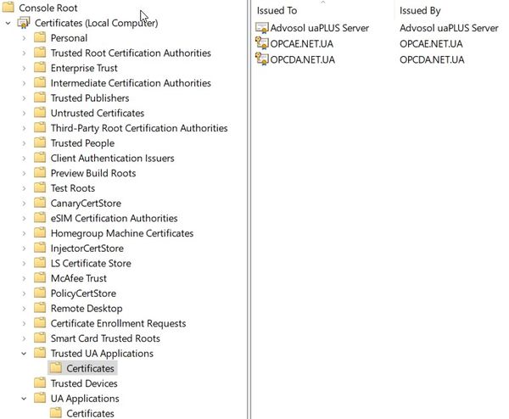Image resolution: width=509 pixels, height=419 pixels.
Task: Select the Console Root tree label
Action: [48, 8]
